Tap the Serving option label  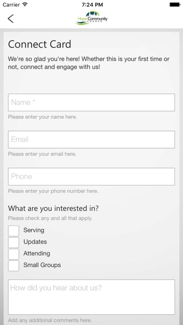point(34,230)
